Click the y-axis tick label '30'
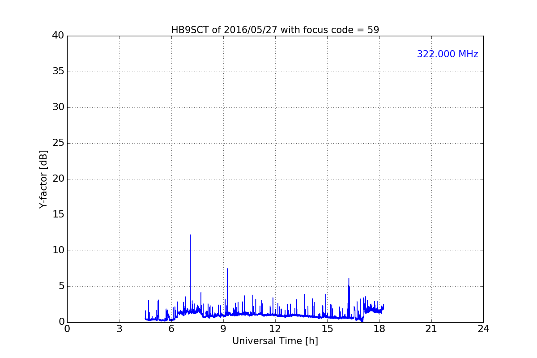Screen dimensions: 537x358 pyautogui.click(x=58, y=107)
